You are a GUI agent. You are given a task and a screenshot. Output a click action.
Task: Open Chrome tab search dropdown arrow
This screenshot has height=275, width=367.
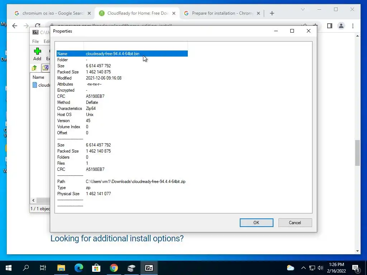pyautogui.click(x=302, y=9)
